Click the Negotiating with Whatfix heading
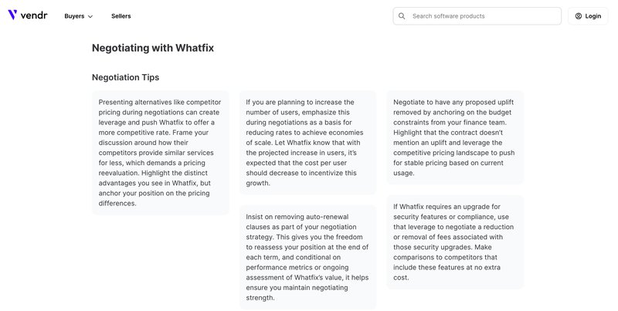 tap(152, 48)
